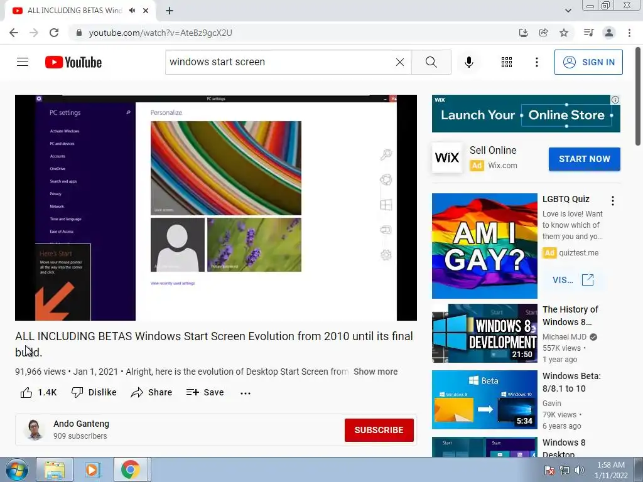Open Ando Ganteng channel avatar
The width and height of the screenshot is (643, 482).
pyautogui.click(x=34, y=429)
